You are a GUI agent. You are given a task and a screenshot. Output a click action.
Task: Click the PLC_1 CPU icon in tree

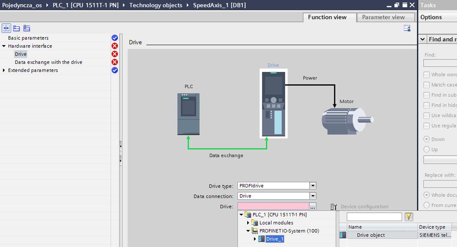(x=248, y=215)
